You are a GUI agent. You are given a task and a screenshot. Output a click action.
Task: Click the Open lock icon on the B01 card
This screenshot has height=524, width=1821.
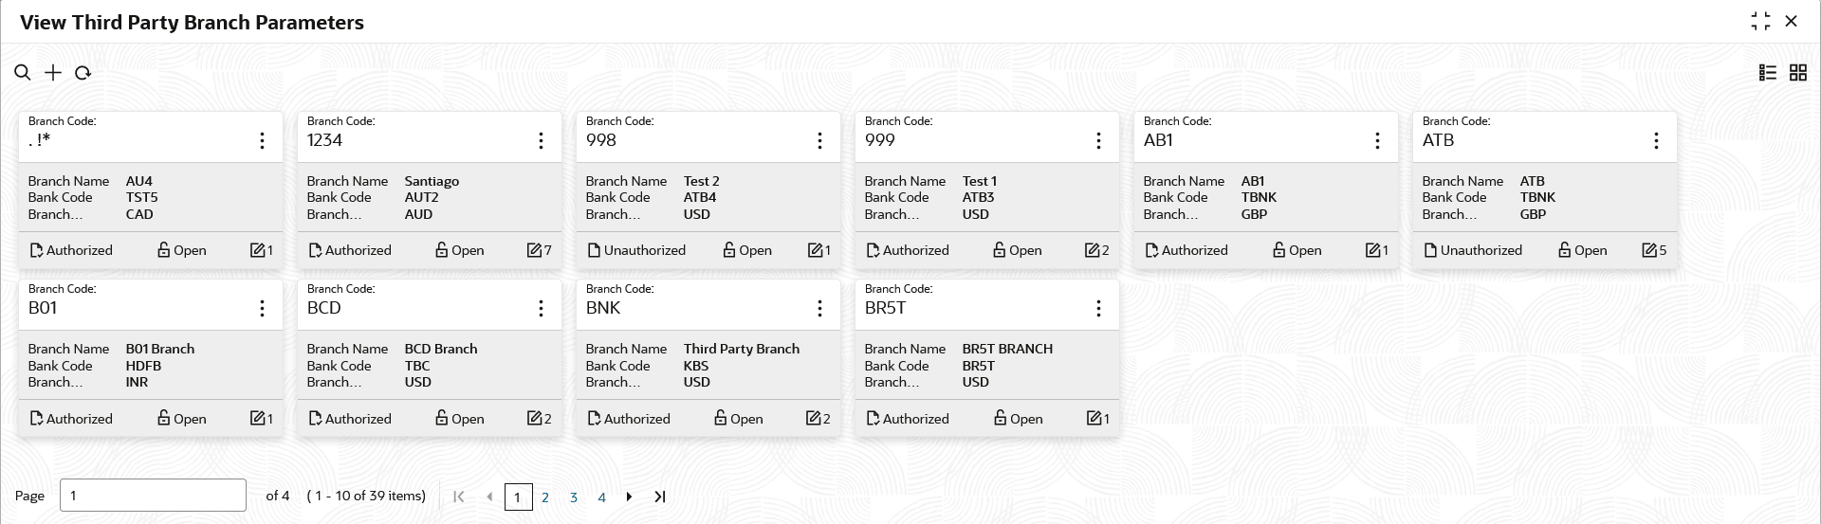164,418
